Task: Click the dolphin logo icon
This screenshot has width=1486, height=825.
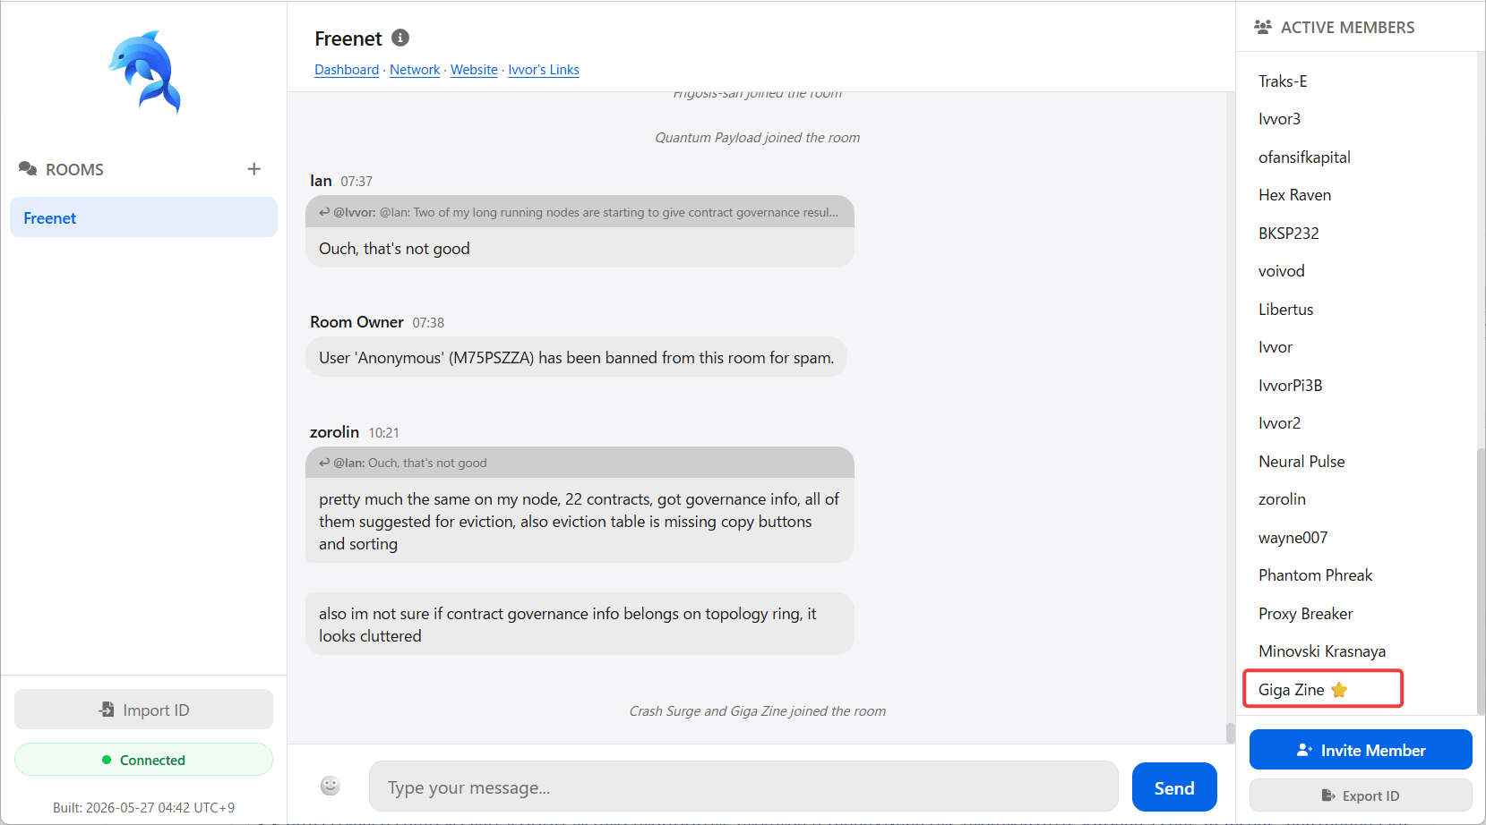Action: click(x=144, y=72)
